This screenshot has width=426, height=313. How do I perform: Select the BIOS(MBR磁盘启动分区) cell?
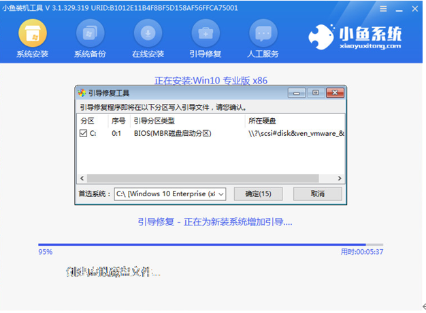click(x=173, y=133)
